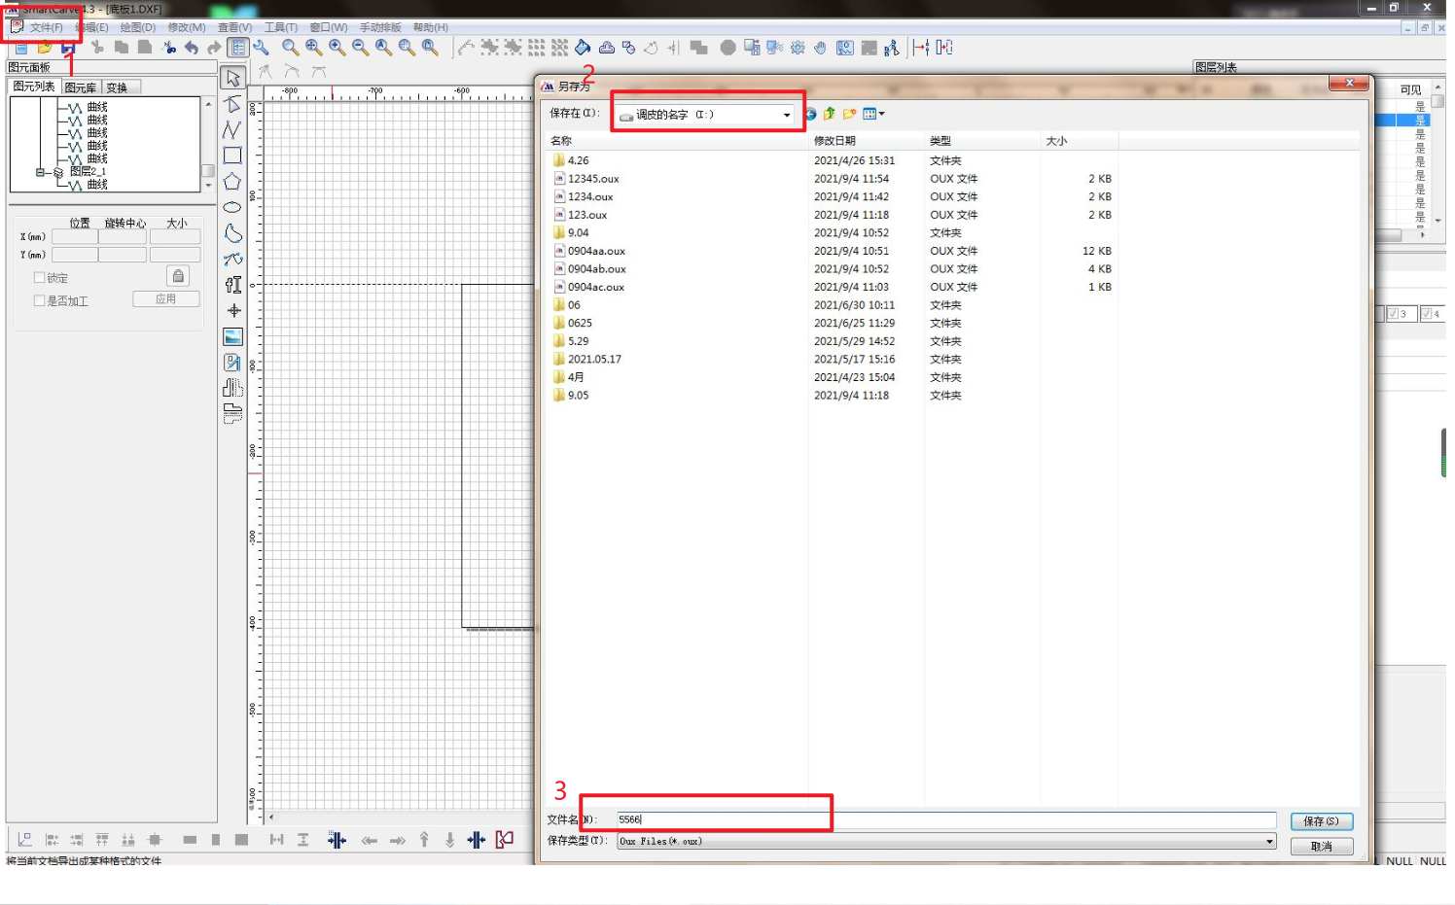The width and height of the screenshot is (1455, 905).
Task: Select the file 0904aa.oux
Action: click(596, 251)
